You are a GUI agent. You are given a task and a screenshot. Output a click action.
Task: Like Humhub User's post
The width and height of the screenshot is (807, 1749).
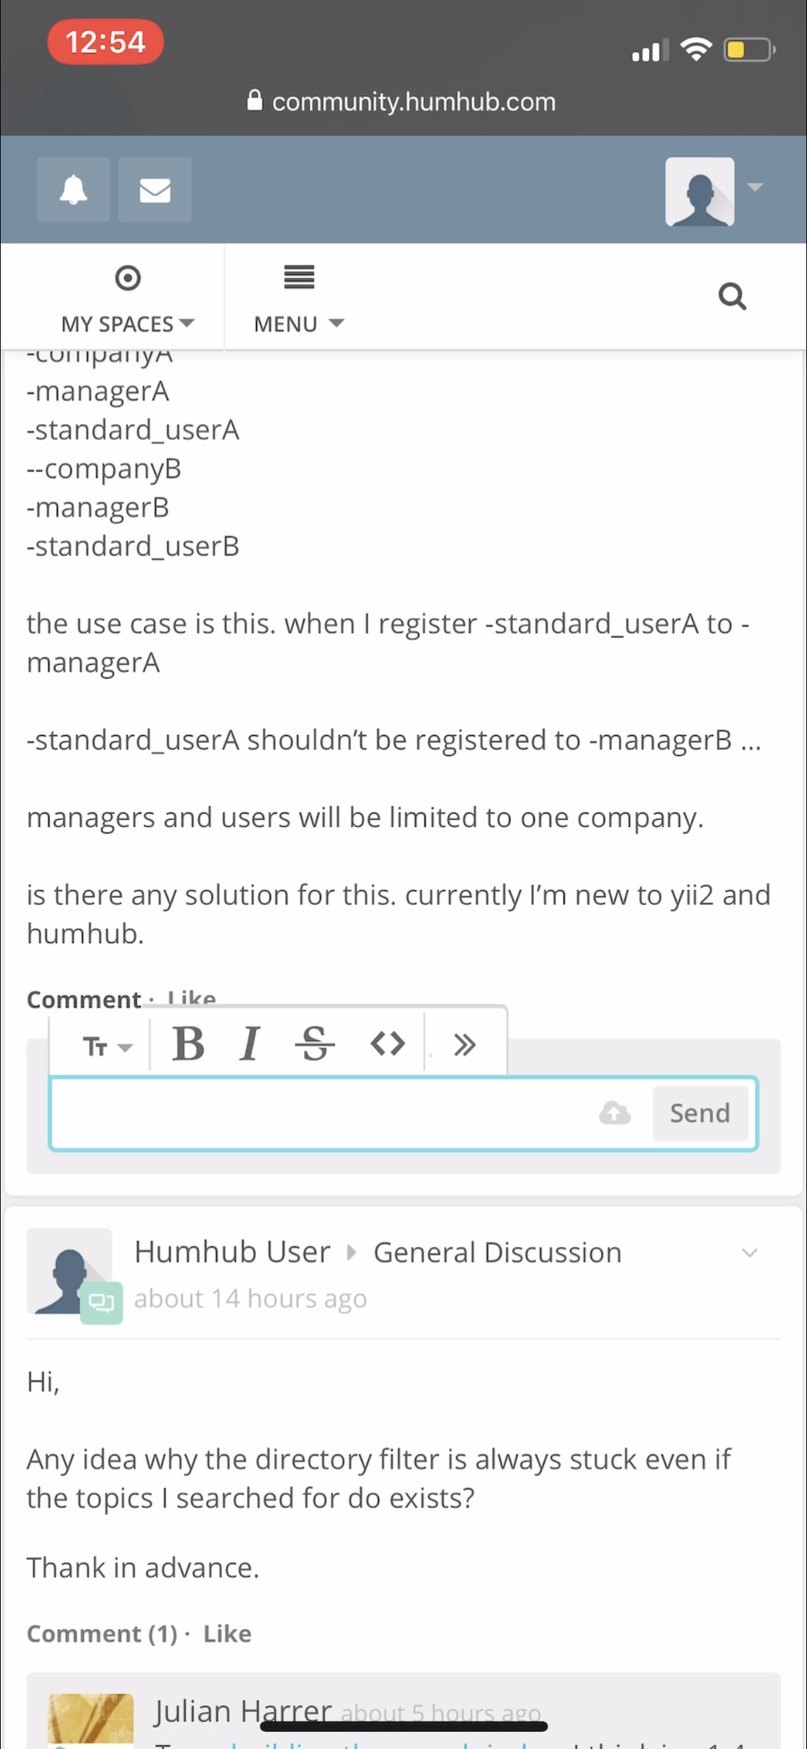(x=226, y=1633)
